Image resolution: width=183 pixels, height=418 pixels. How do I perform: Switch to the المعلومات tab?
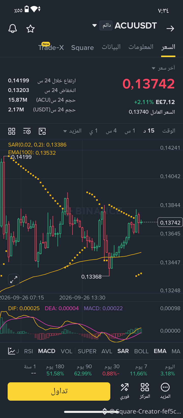[x=141, y=47]
